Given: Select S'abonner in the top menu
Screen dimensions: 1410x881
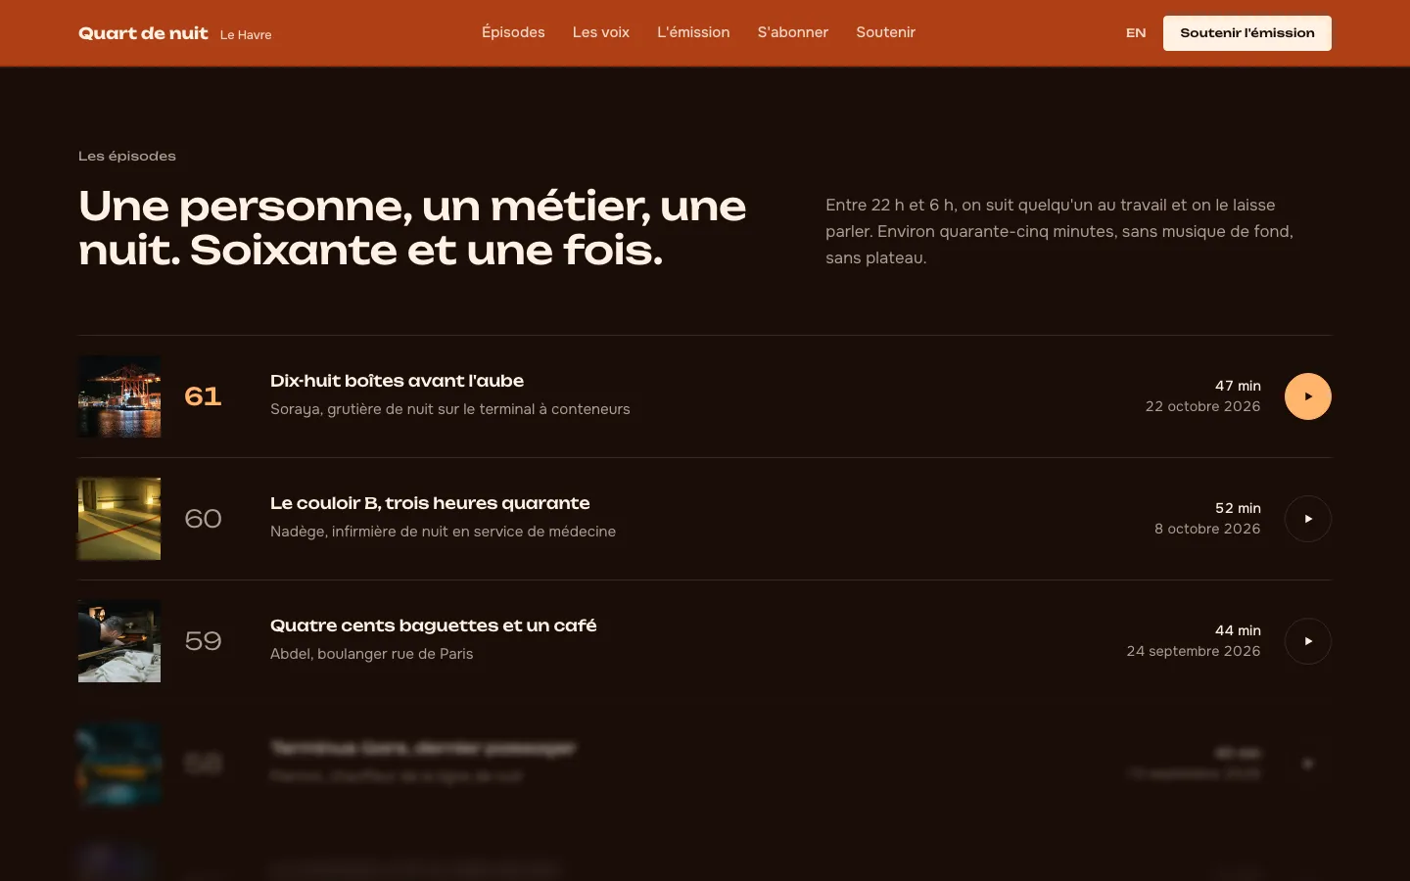Looking at the screenshot, I should click(x=793, y=32).
